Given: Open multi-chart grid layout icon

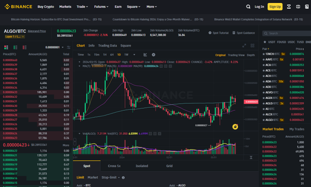Looking at the screenshot, I should (x=252, y=45).
